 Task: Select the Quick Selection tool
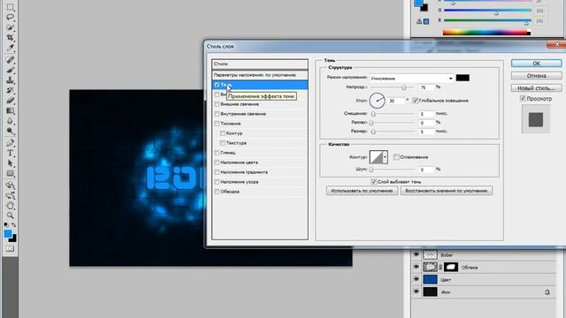pyautogui.click(x=10, y=27)
